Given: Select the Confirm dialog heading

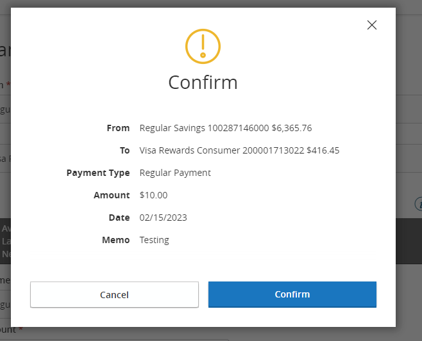Looking at the screenshot, I should (x=203, y=83).
